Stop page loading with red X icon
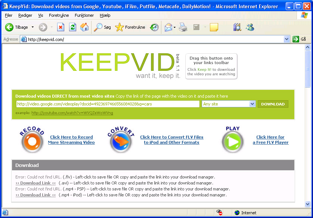Viewport: 313px width, 218px height. (61, 27)
